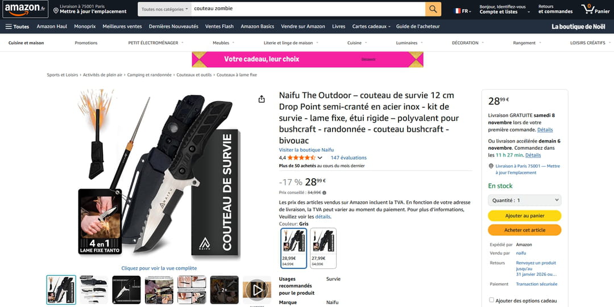614x307 pixels.
Task: Open Ventes Flash in navigation bar
Action: [219, 27]
